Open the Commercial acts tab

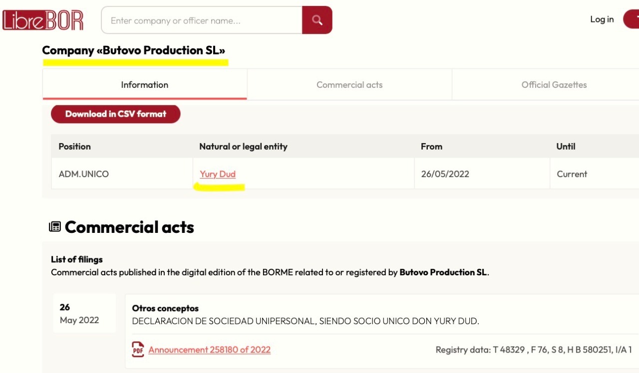349,85
